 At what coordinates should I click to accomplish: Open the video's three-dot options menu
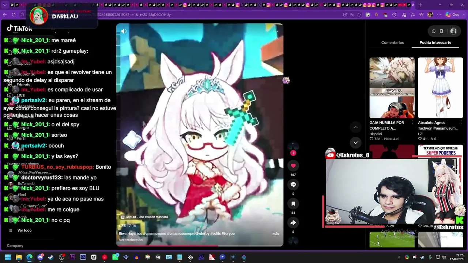(x=276, y=31)
